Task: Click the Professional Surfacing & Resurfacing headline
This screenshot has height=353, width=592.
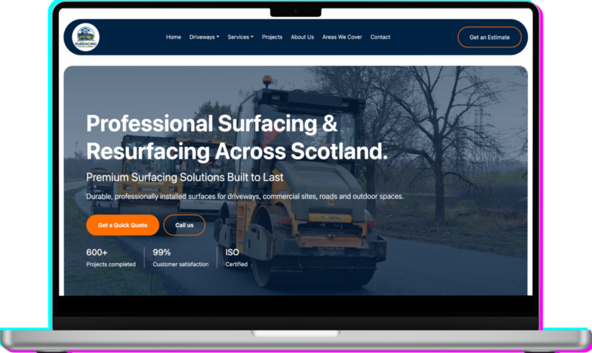Action: [x=236, y=137]
